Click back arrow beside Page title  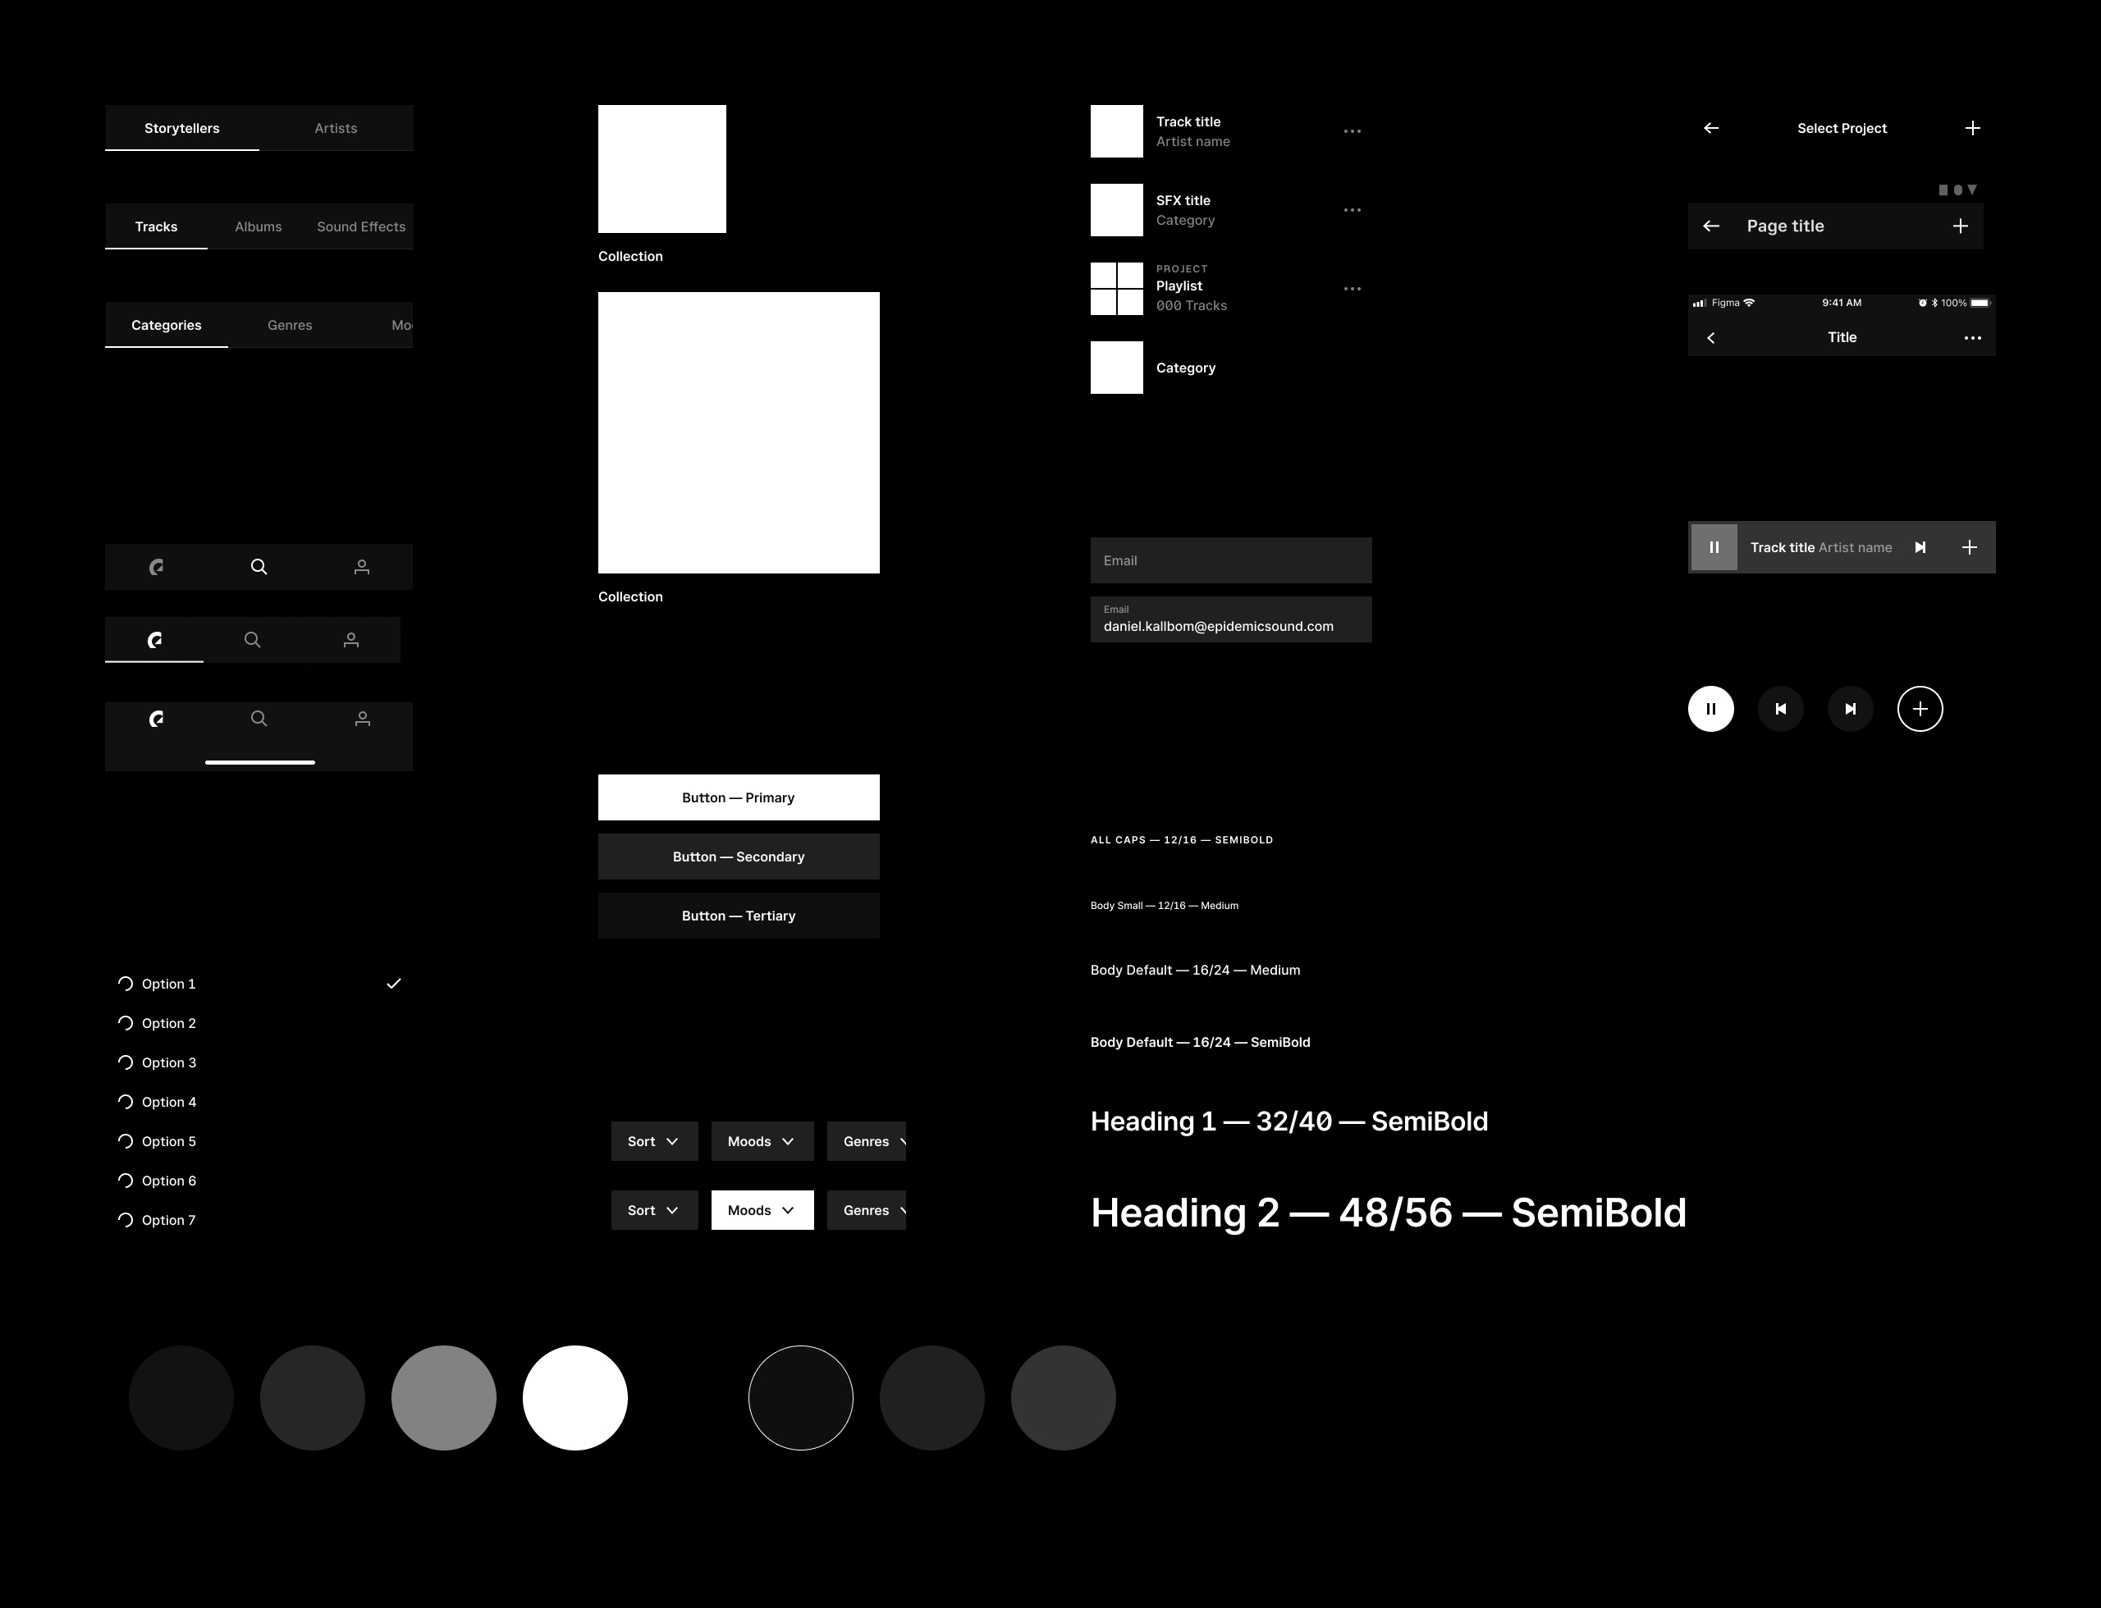(1711, 226)
